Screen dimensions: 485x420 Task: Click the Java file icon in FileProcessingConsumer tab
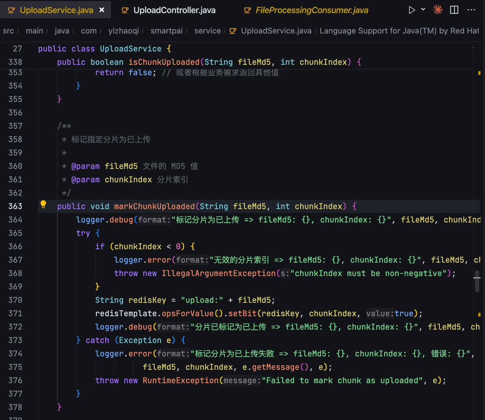(247, 10)
